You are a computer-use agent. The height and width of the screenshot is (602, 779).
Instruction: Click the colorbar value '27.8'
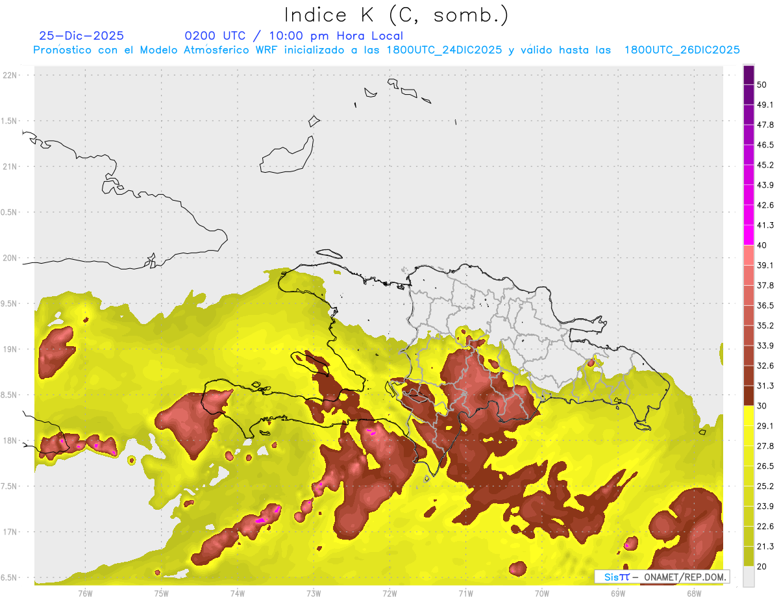point(765,446)
